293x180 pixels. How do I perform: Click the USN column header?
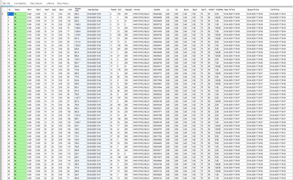[70, 10]
